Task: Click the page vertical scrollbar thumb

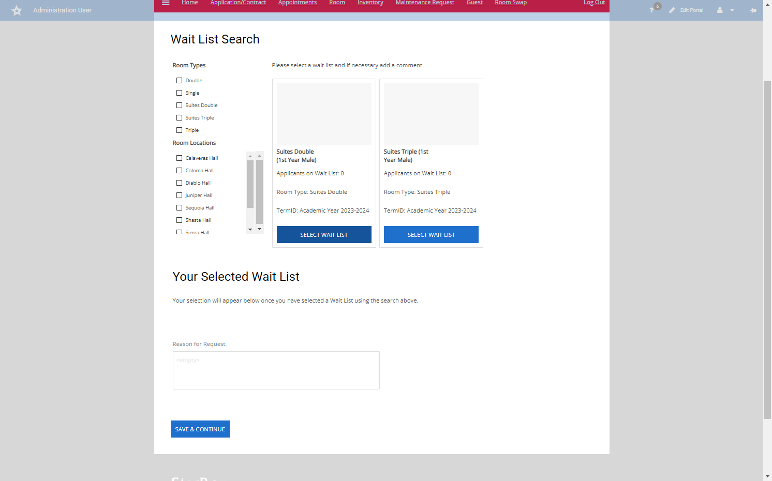Action: coord(768,250)
